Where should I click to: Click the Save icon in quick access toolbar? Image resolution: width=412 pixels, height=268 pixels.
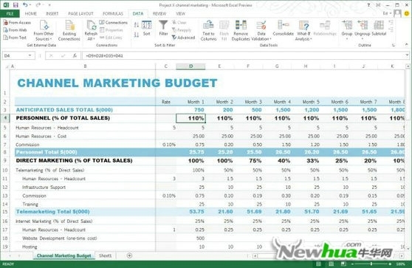tap(16, 4)
